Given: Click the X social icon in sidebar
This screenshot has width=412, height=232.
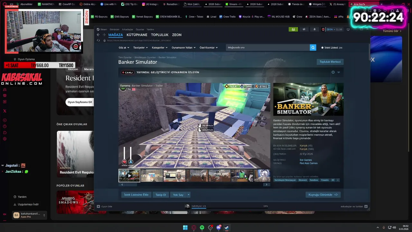Looking at the screenshot, I should [5, 111].
